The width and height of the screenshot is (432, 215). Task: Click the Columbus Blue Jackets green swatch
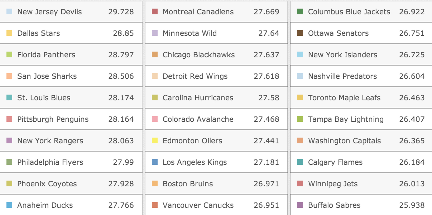[301, 12]
